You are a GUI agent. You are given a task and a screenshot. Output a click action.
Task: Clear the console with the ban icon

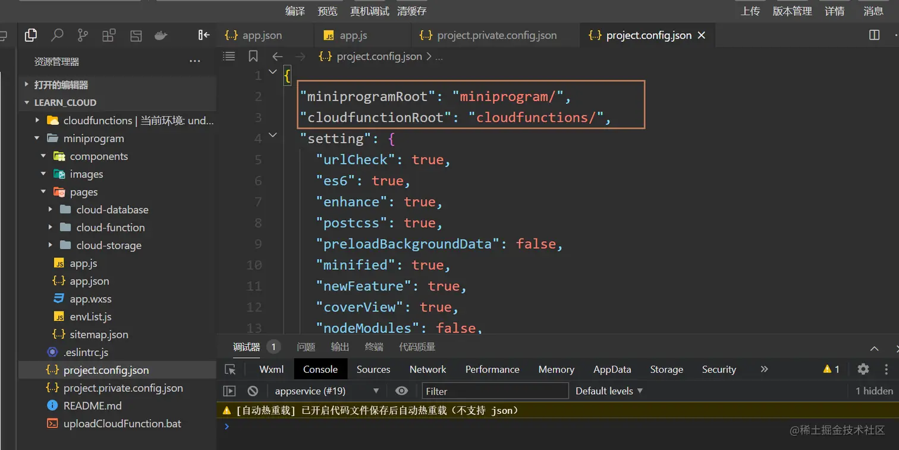click(x=253, y=391)
